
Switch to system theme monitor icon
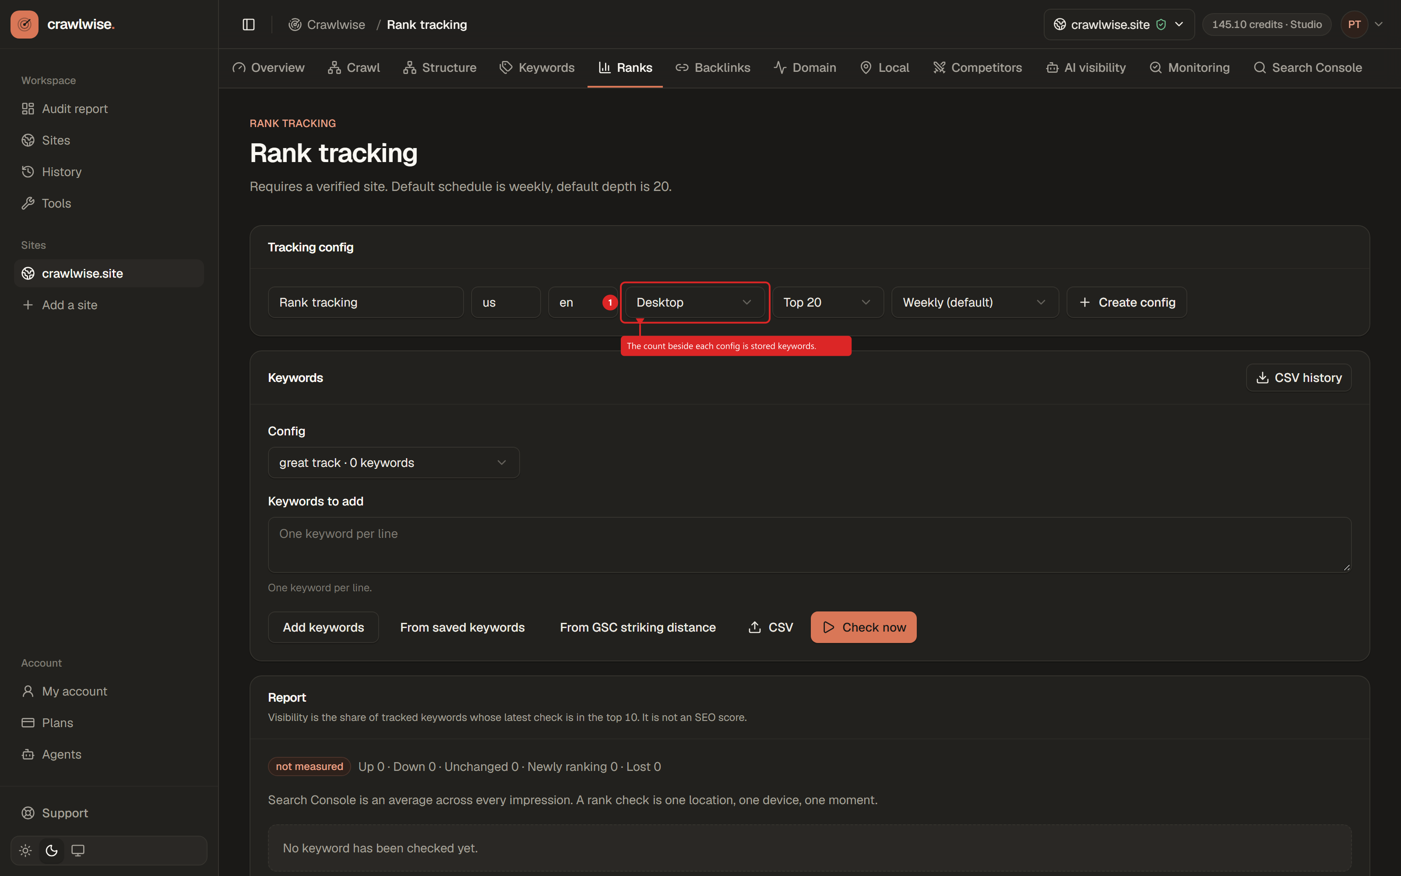coord(77,850)
